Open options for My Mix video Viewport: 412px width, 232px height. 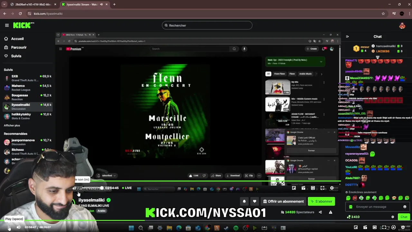point(324,82)
